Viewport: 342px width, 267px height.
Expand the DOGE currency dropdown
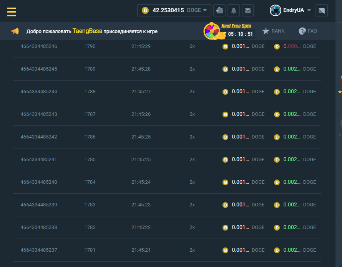pos(205,10)
